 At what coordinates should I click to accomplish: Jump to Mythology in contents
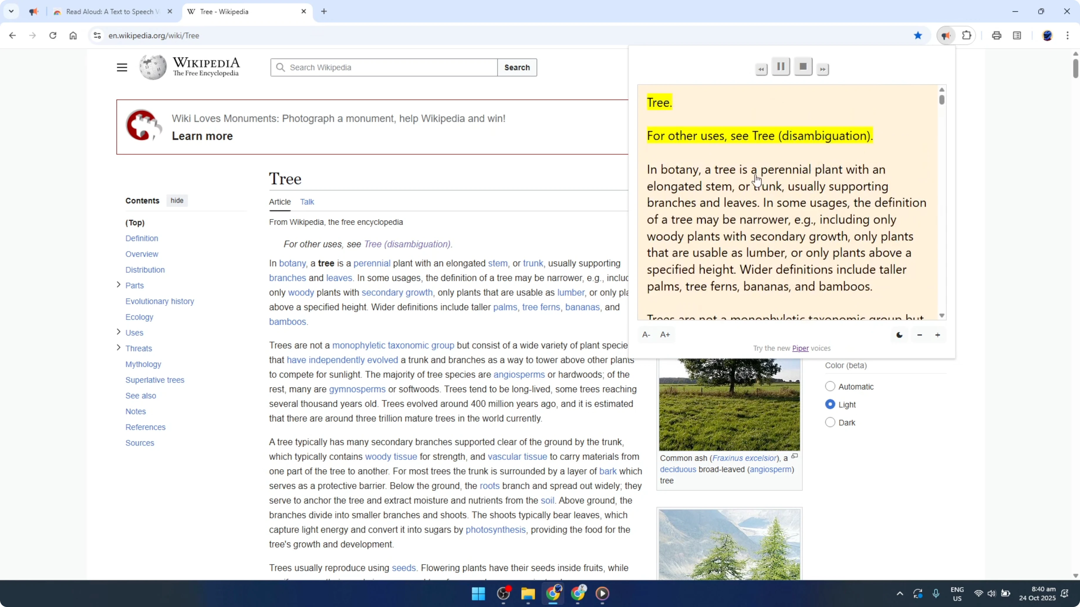[x=143, y=364]
